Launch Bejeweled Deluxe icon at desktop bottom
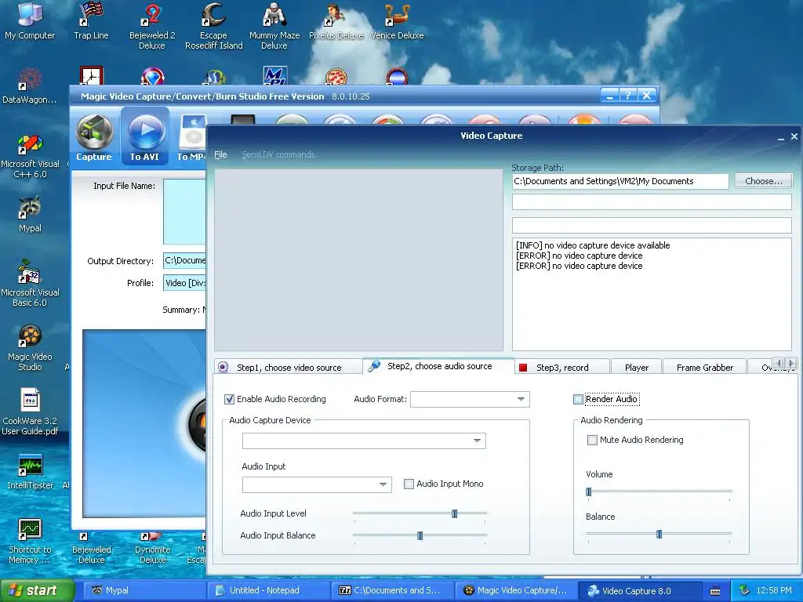This screenshot has height=602, width=803. (x=91, y=549)
